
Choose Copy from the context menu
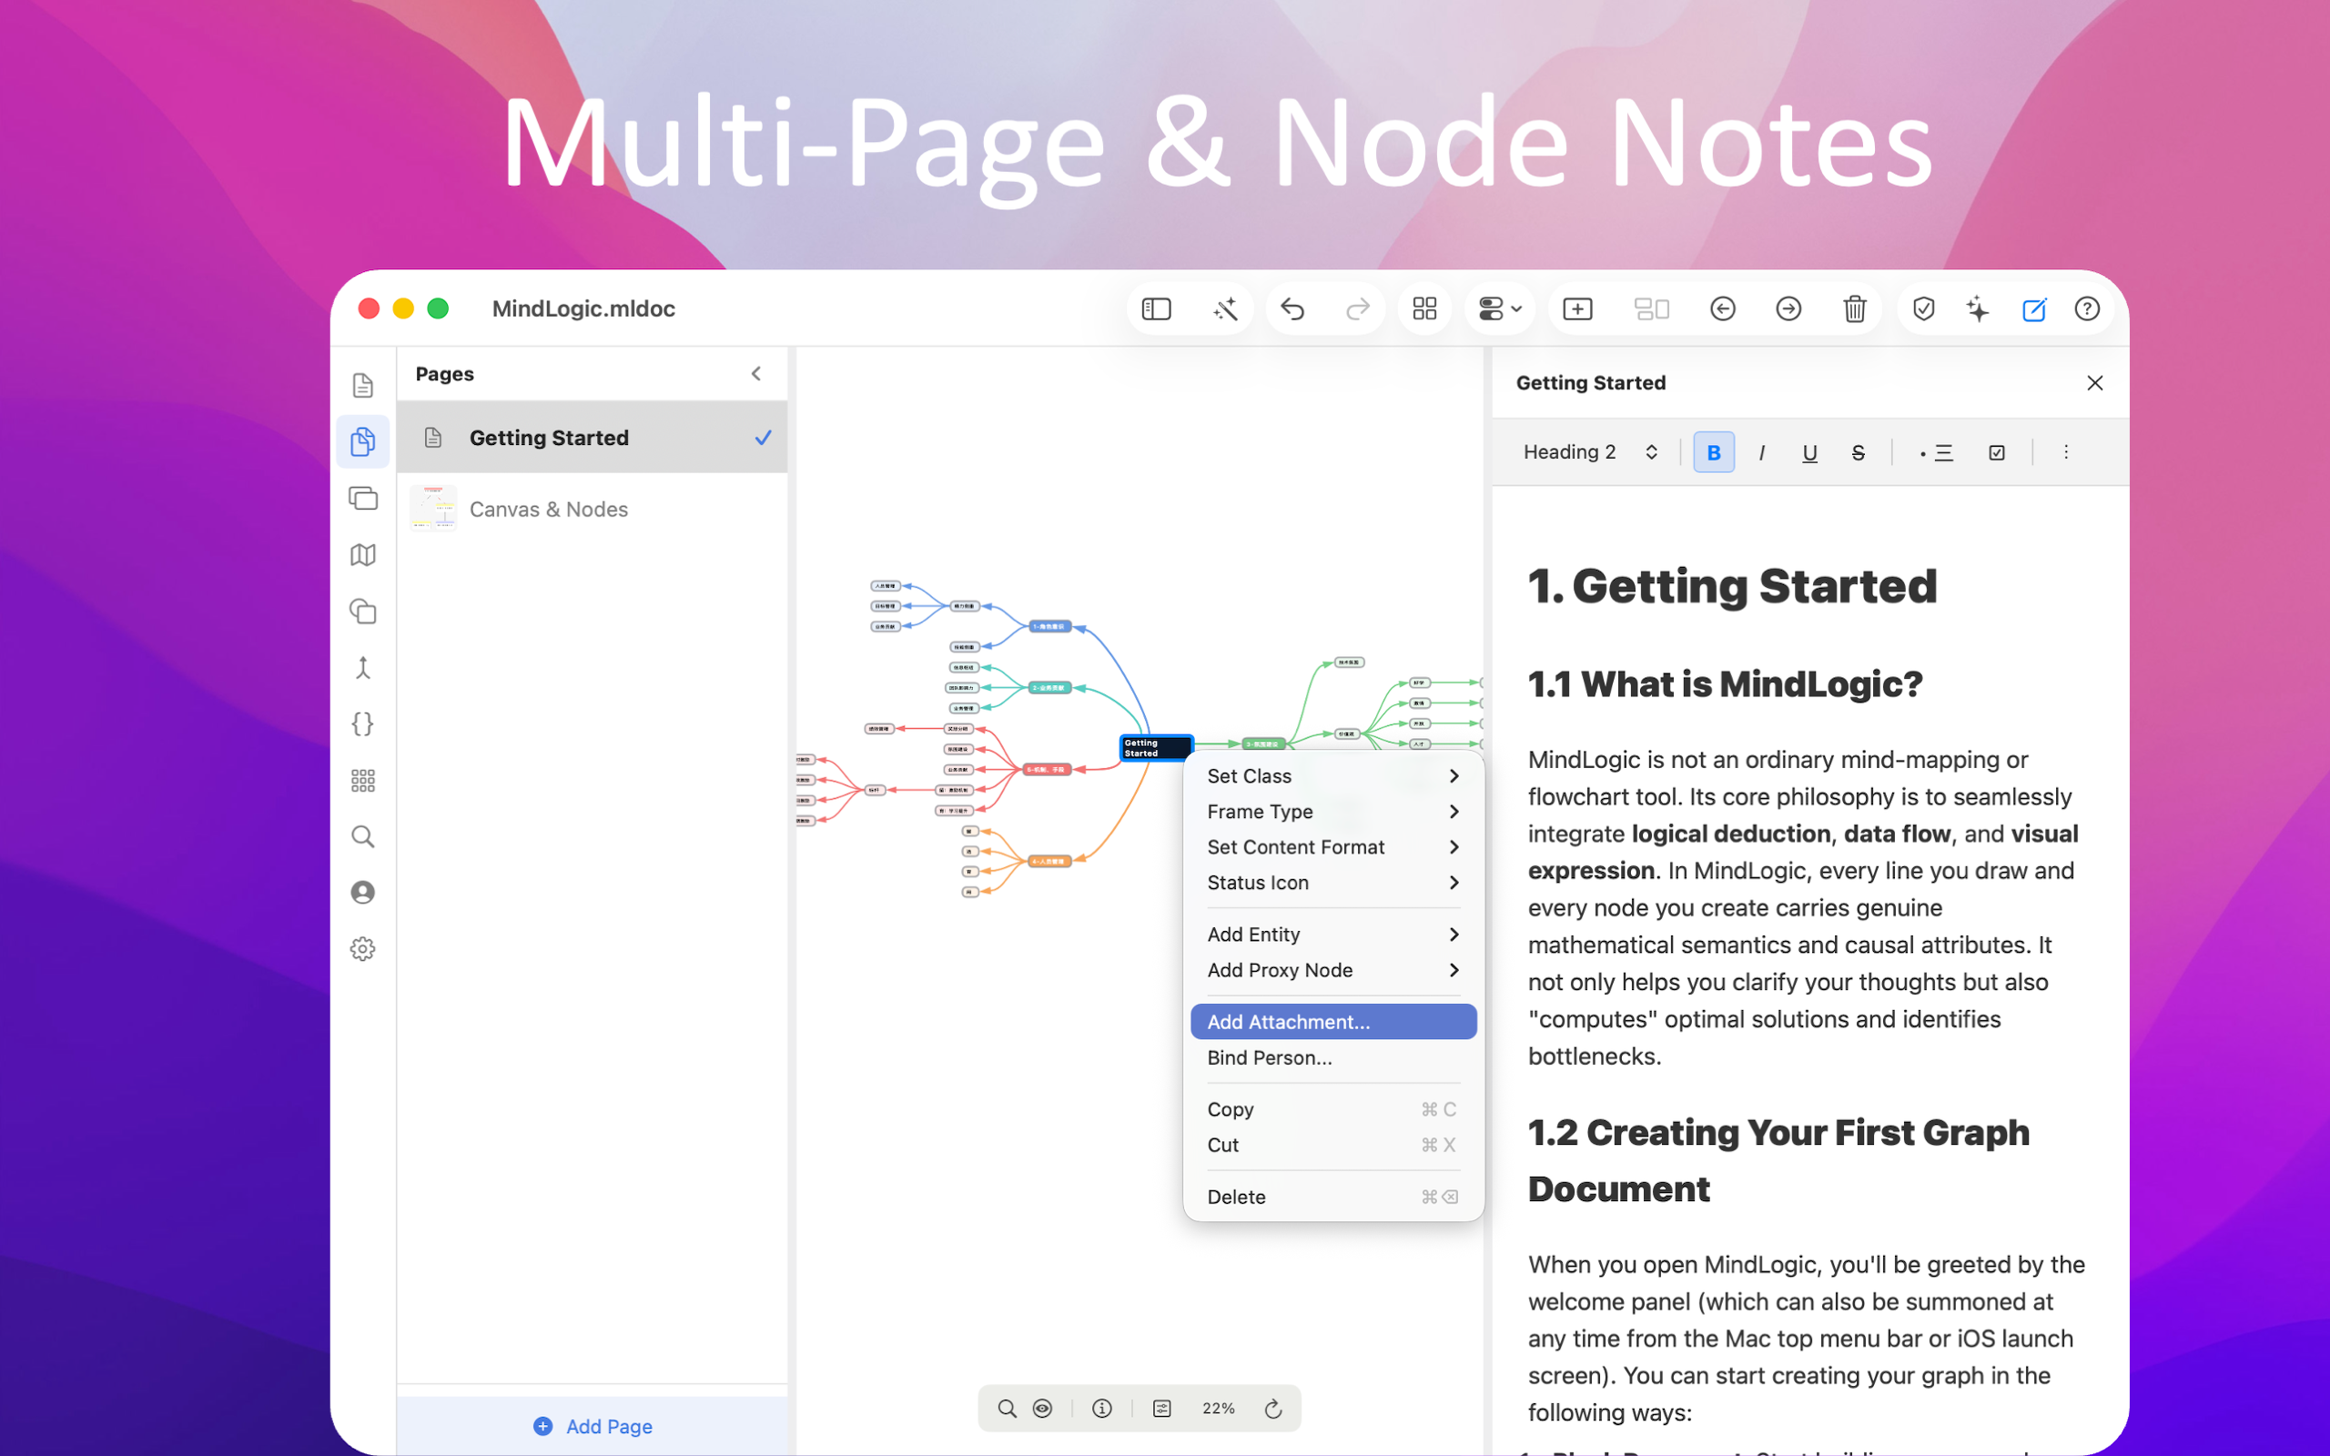click(x=1333, y=1109)
